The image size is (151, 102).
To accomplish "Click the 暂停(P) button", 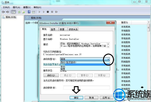I will click(85, 75).
